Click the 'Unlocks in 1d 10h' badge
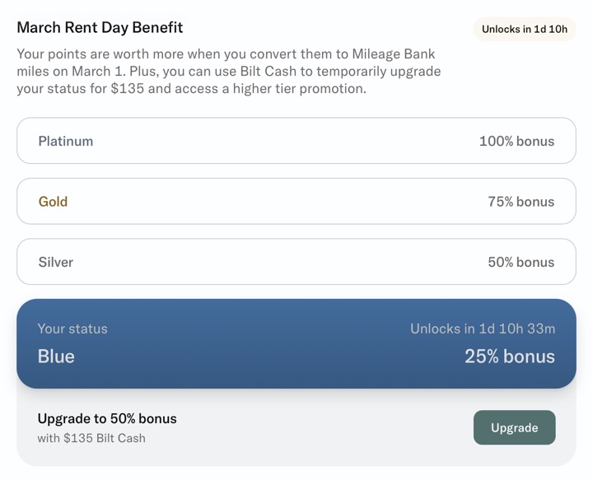Screen dimensions: 593x480 pos(525,29)
